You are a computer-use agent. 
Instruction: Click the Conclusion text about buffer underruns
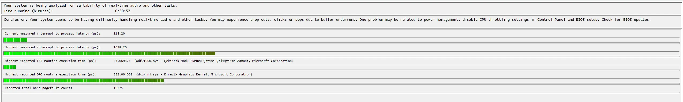click(x=327, y=19)
